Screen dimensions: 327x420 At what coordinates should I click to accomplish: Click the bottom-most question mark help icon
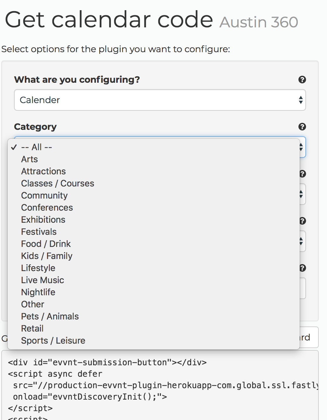[302, 268]
